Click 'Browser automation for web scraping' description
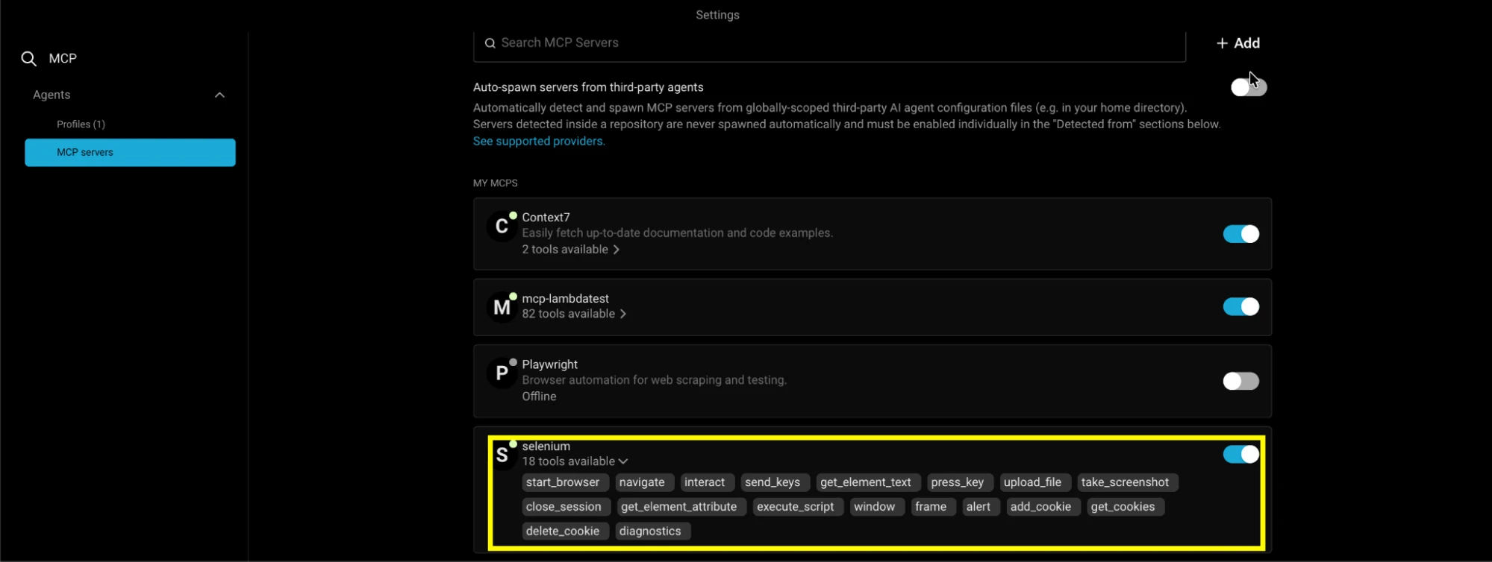 click(654, 380)
